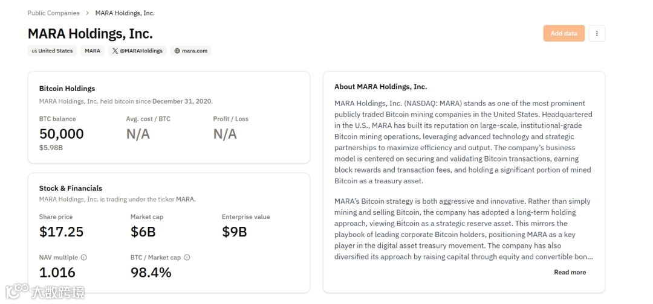Click the info icon beside NAV multiple

pos(84,258)
